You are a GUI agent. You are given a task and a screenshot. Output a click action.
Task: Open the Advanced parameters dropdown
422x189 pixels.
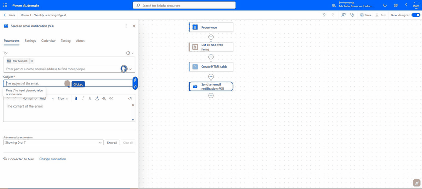point(53,143)
